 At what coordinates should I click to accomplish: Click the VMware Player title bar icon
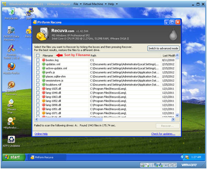(x=4, y=4)
